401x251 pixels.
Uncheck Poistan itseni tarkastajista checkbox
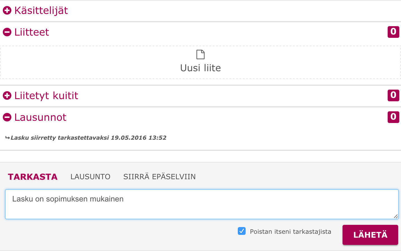[242, 231]
